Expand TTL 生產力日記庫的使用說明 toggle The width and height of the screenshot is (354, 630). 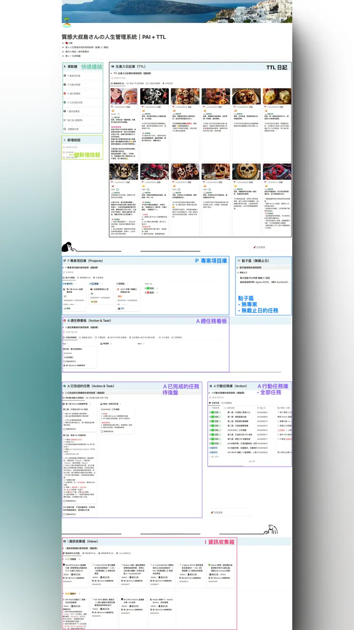(x=111, y=73)
